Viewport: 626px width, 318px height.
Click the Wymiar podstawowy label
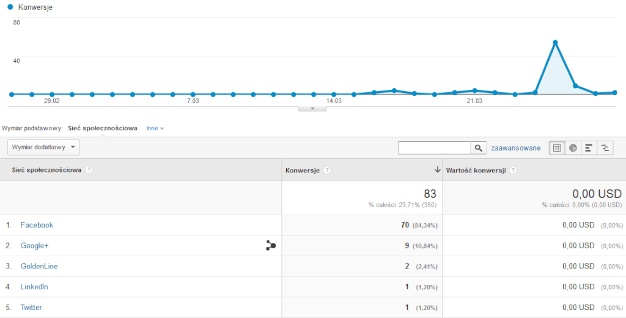click(32, 128)
